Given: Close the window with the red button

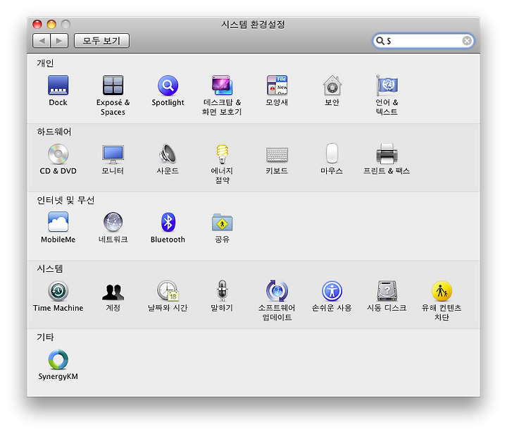Looking at the screenshot, I should (x=37, y=24).
